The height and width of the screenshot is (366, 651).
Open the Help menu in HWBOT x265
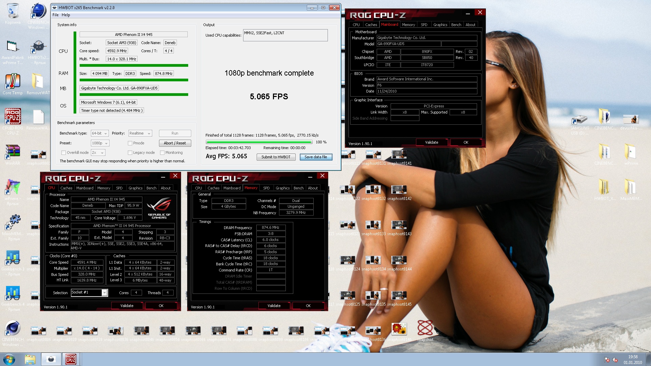(x=66, y=15)
